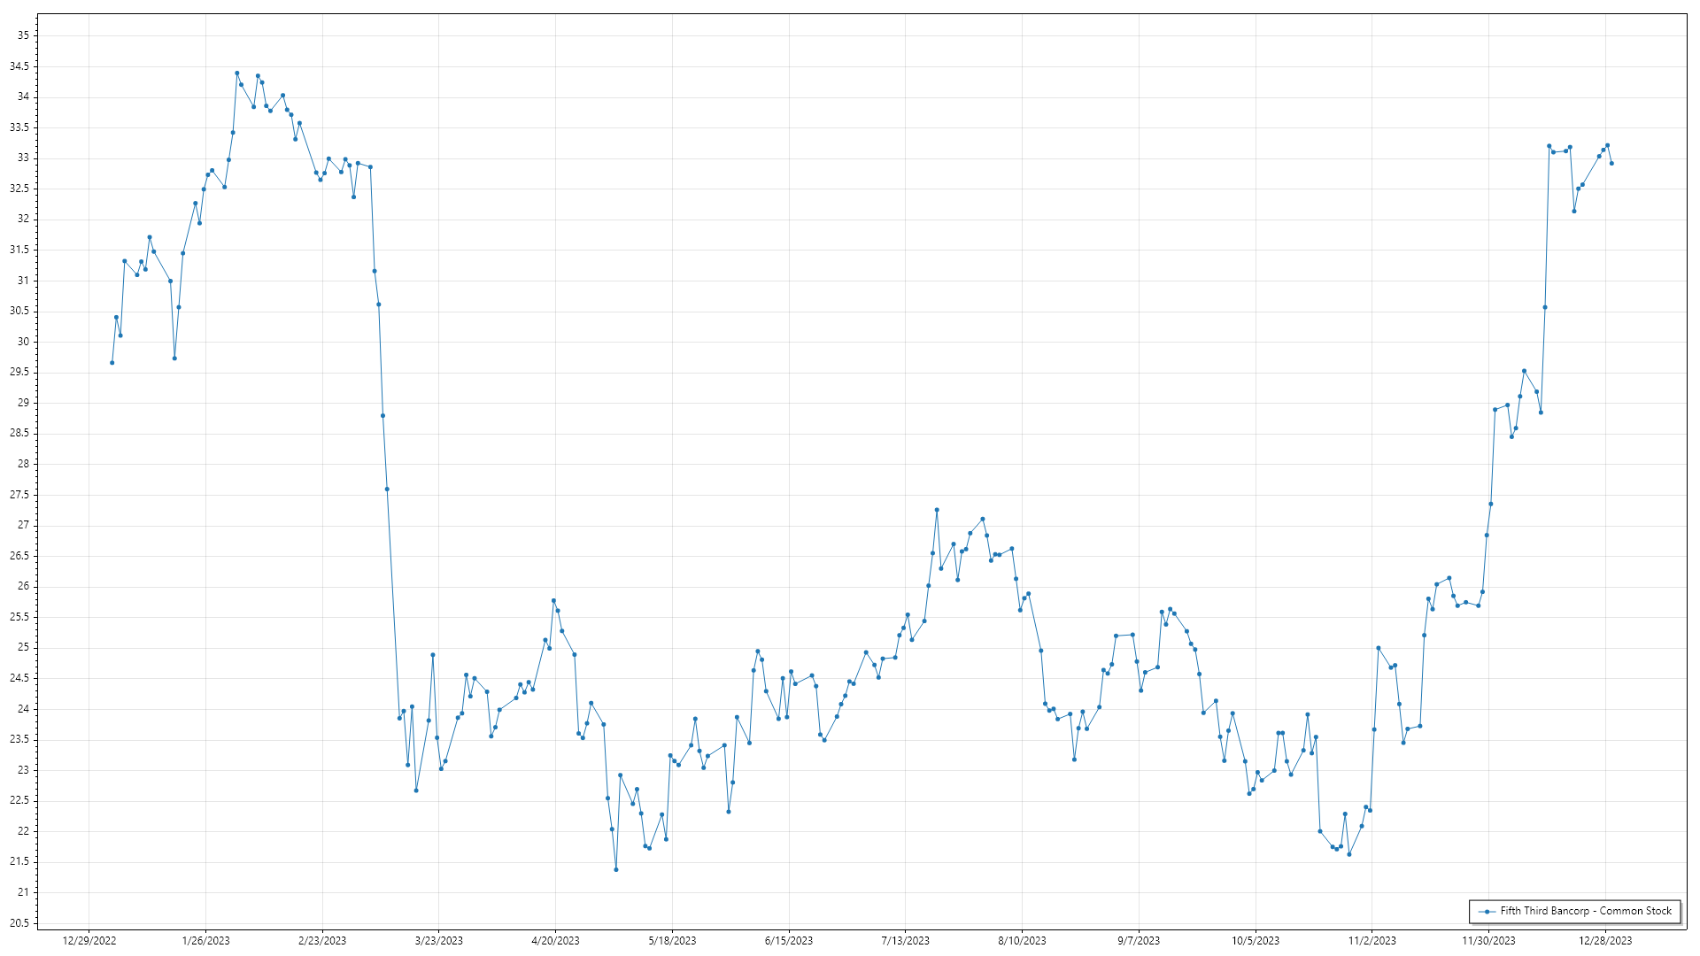Image resolution: width=1700 pixels, height=956 pixels.
Task: Click the 35 value on y-axis
Action: [23, 35]
